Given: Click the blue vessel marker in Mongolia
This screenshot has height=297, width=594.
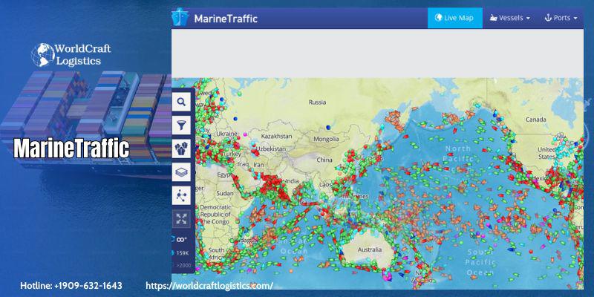Looking at the screenshot, I should 328,127.
